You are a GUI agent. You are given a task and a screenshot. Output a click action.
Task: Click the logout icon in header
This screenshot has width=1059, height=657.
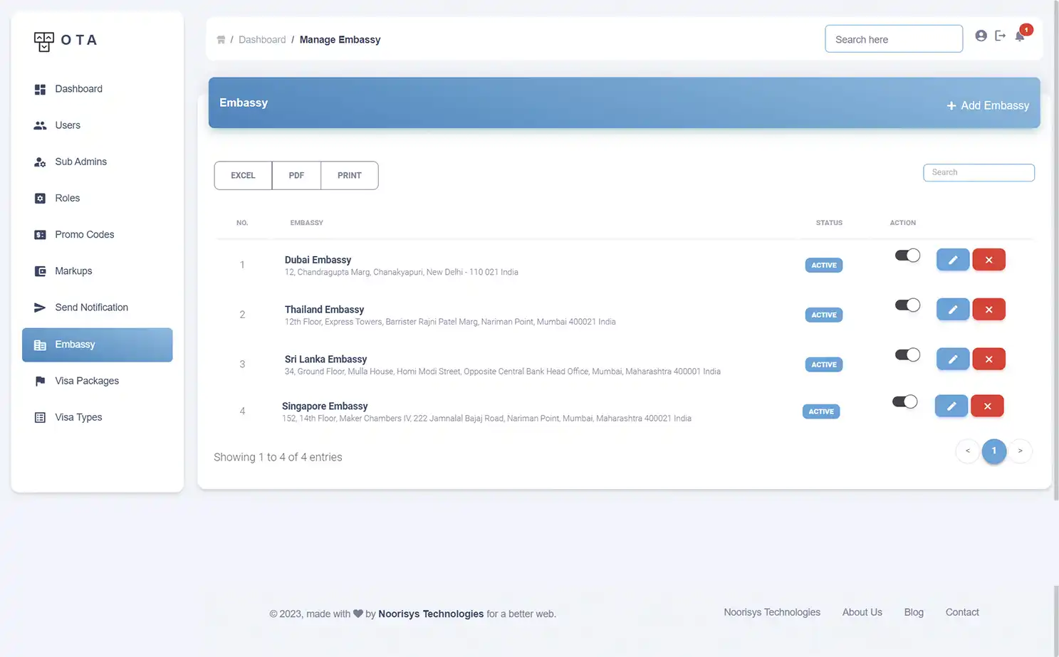[1000, 36]
